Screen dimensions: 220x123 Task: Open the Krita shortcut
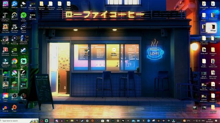click(x=14, y=74)
